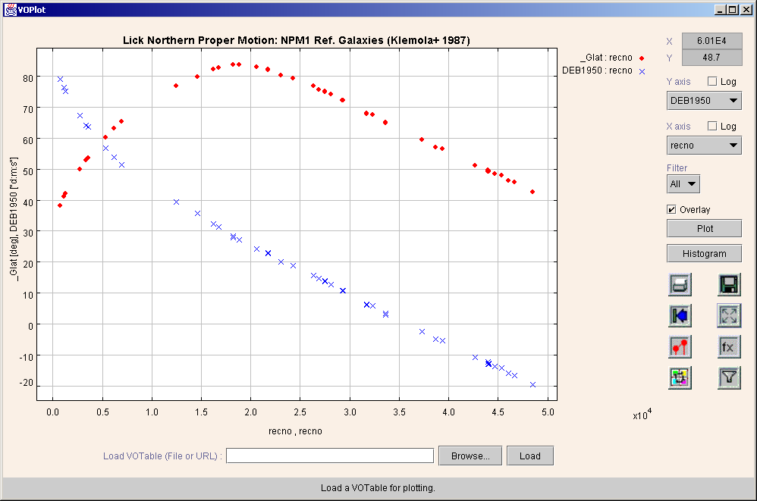Open the fx function icon

[729, 346]
